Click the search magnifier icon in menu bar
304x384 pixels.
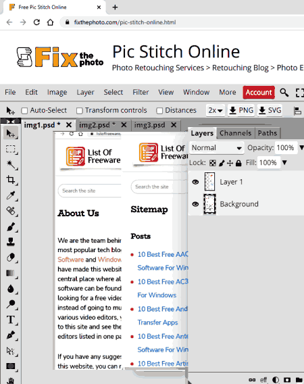pyautogui.click(x=284, y=93)
